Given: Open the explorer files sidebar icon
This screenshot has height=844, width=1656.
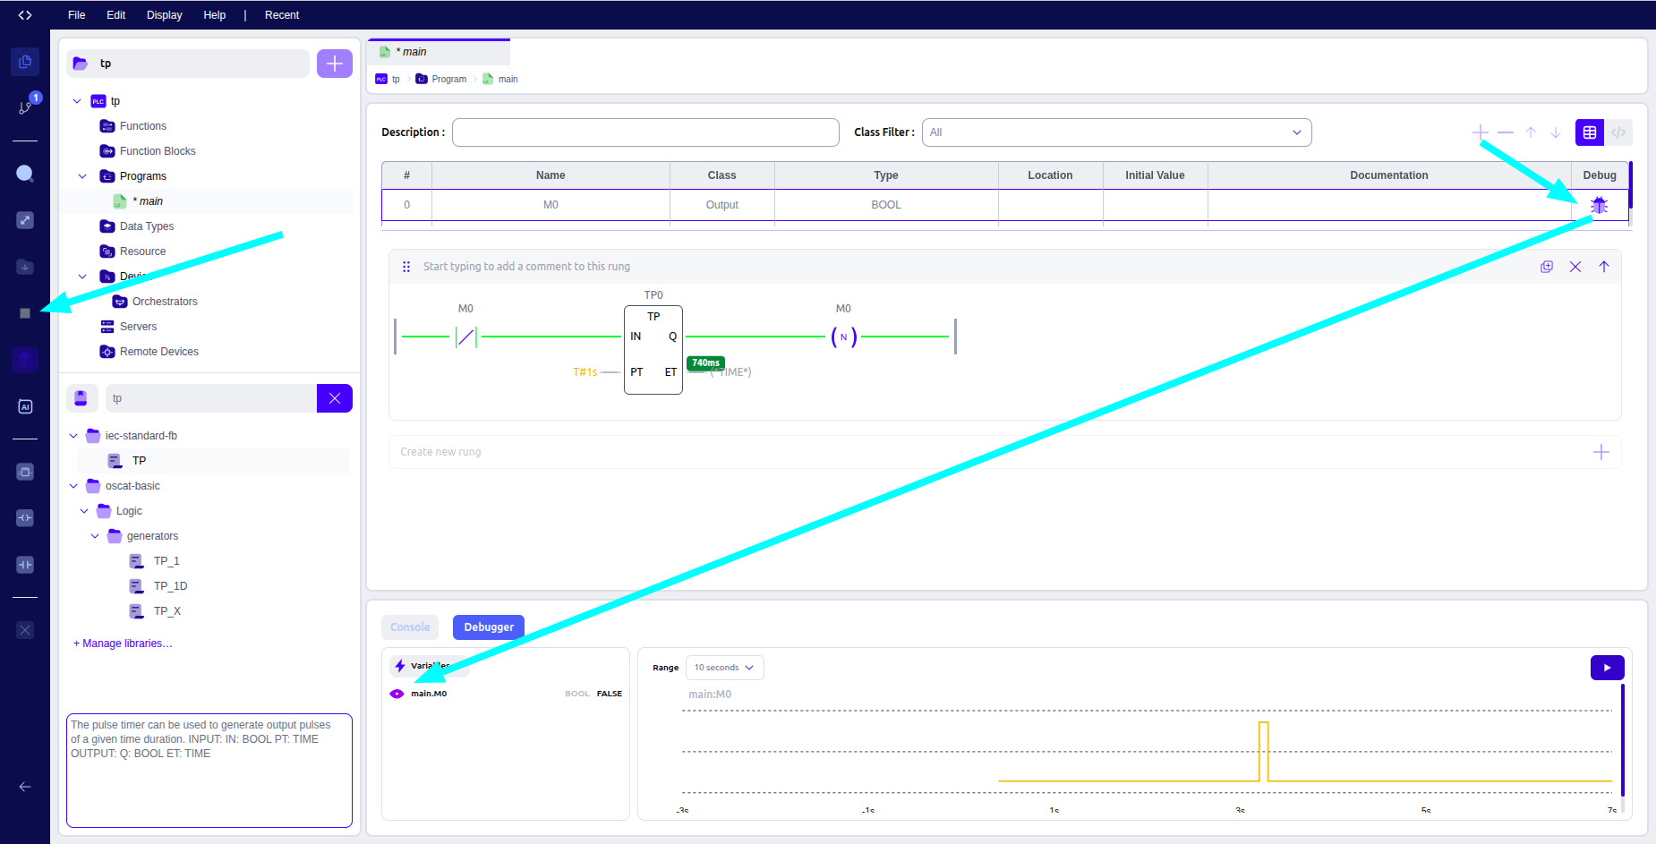Looking at the screenshot, I should click(25, 62).
